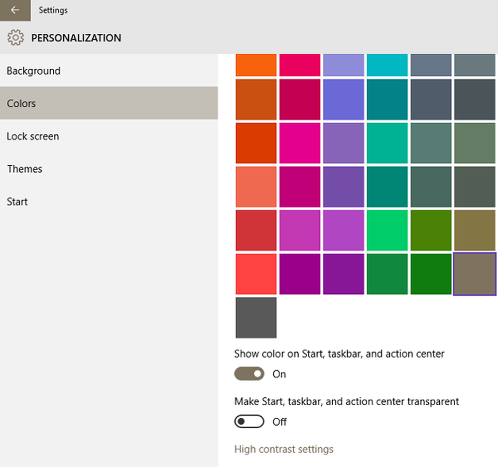Viewport: 498px width, 467px height.
Task: Choose the bright red accent color
Action: coord(256,274)
